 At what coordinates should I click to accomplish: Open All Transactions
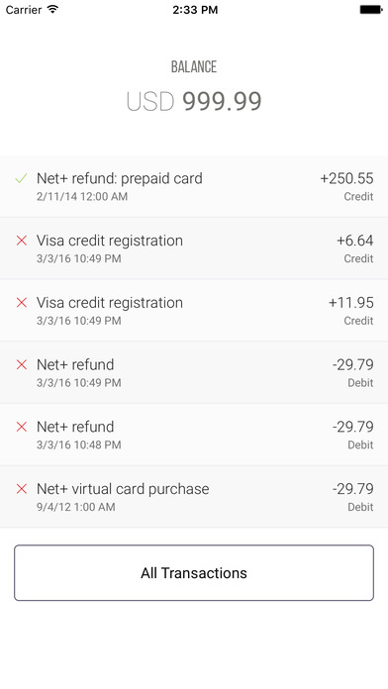[194, 573]
